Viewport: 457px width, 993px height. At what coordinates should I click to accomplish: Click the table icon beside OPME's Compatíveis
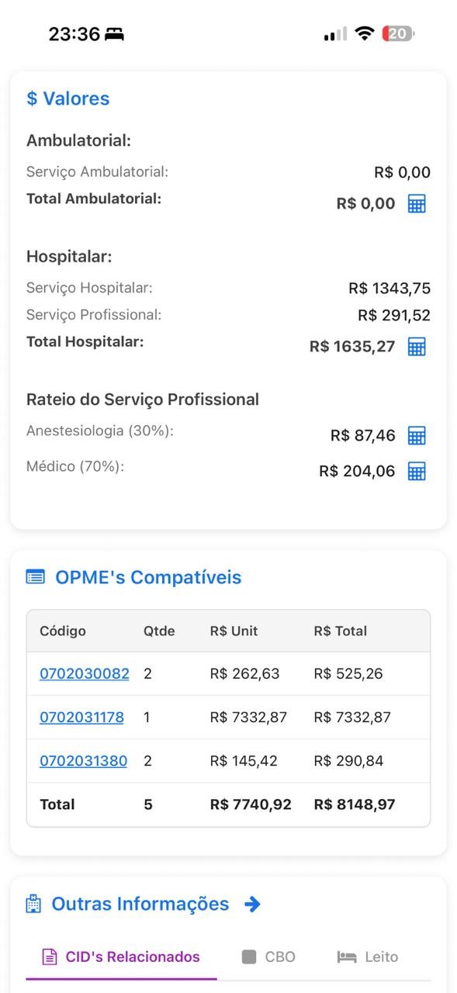point(35,576)
